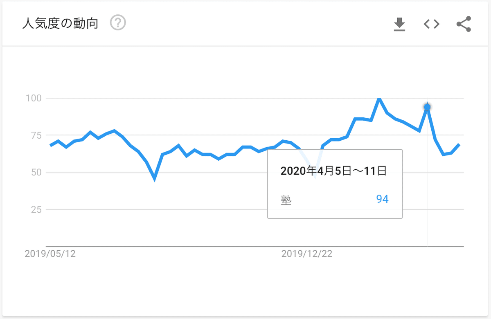Click the 人気度の動向 card title

tap(60, 23)
